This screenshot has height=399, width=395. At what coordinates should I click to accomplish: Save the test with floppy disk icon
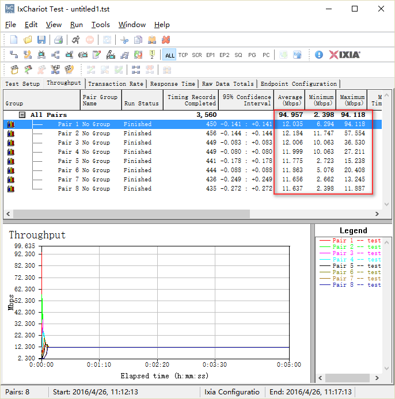pyautogui.click(x=41, y=40)
